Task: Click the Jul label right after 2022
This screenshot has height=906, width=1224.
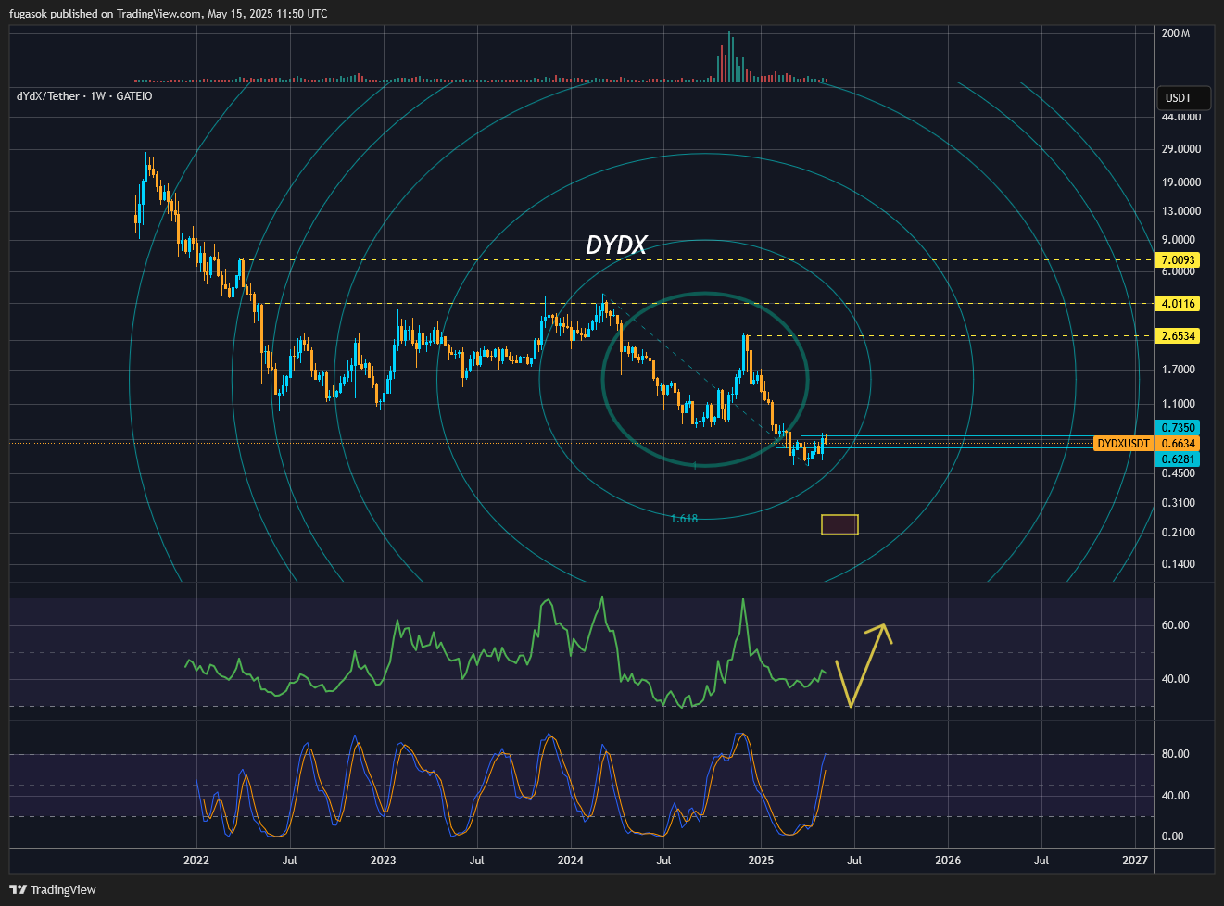Action: coord(289,861)
